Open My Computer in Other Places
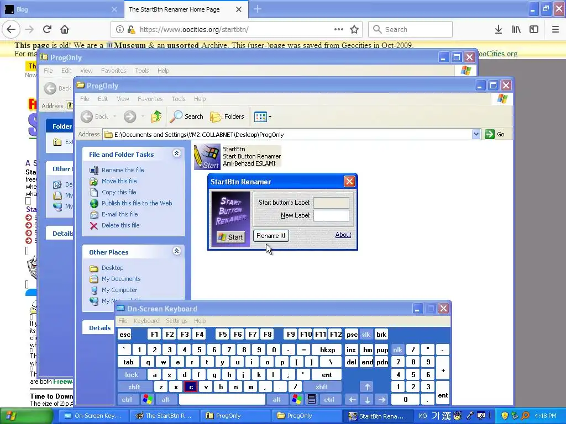 [x=119, y=290]
